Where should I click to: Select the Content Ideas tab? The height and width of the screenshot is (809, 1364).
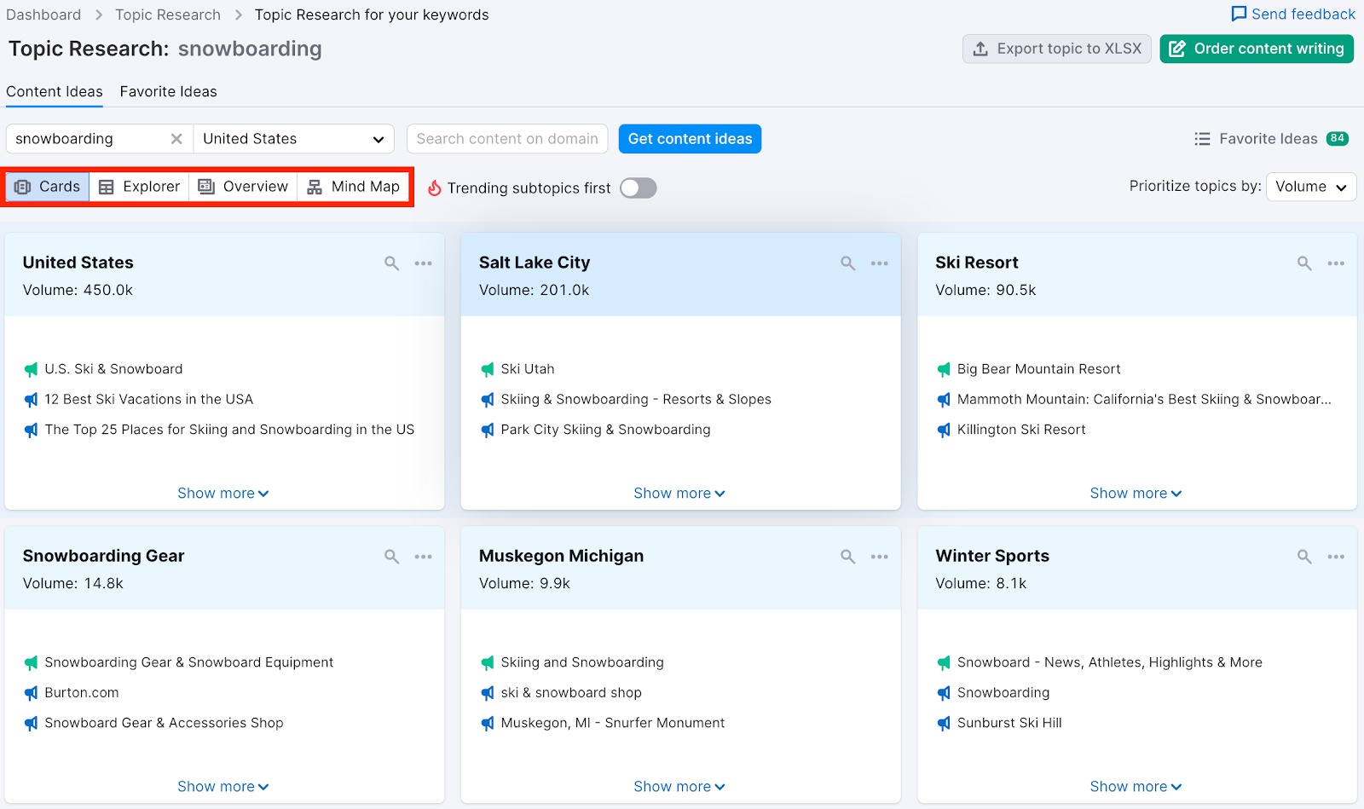(x=55, y=91)
